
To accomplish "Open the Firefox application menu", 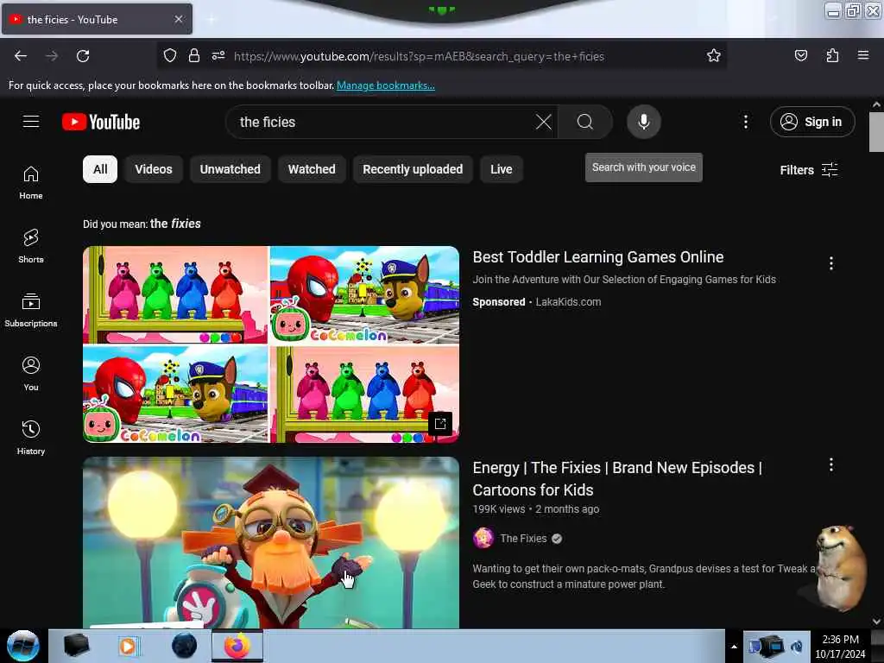I will (x=863, y=56).
